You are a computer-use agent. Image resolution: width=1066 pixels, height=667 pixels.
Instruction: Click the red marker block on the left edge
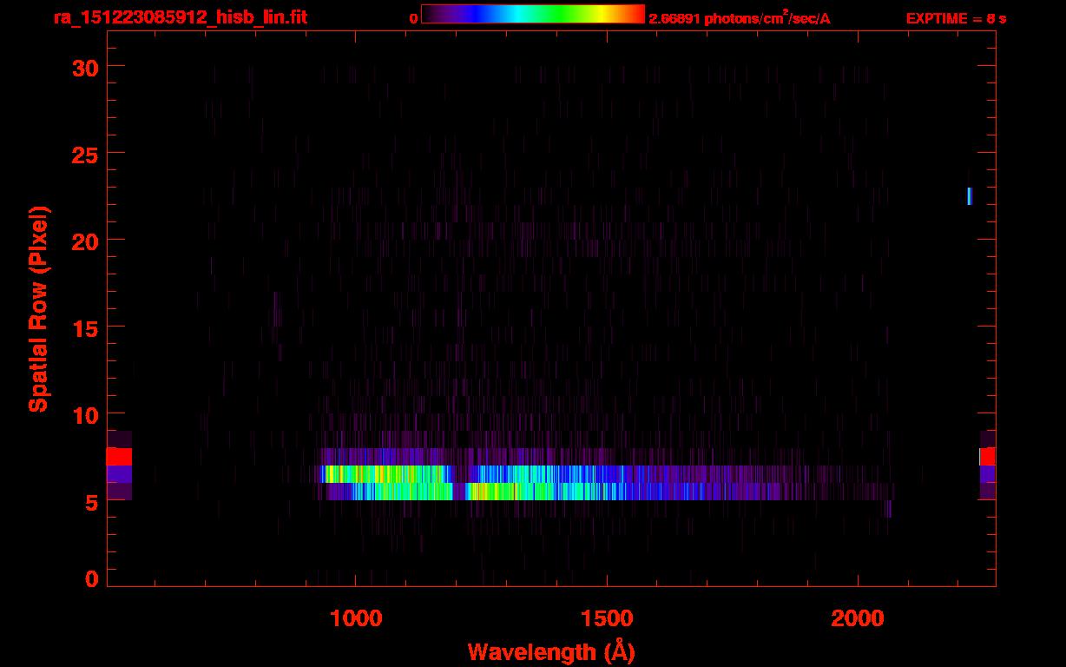point(119,457)
